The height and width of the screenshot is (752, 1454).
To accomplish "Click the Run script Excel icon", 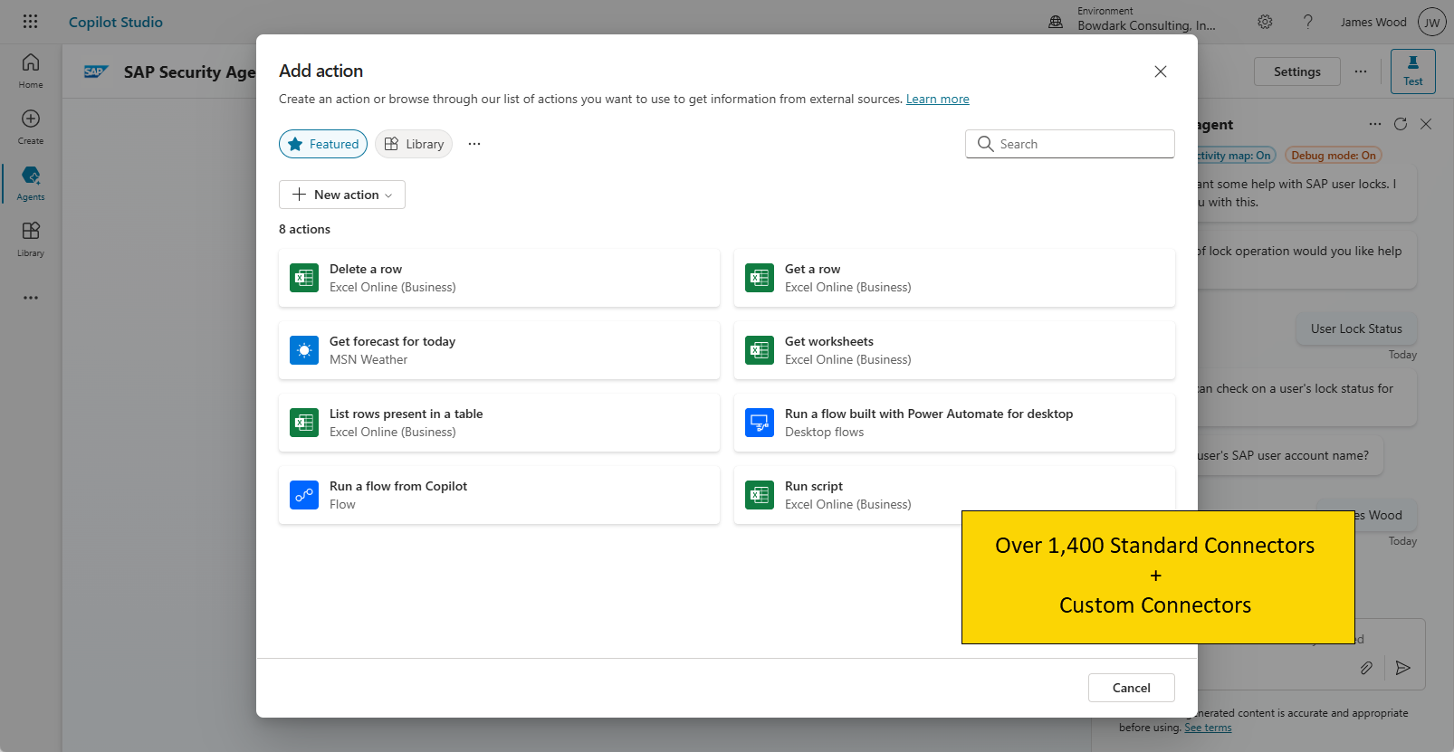I will point(760,495).
